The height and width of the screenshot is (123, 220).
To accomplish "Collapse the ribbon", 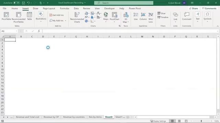I will point(218,26).
